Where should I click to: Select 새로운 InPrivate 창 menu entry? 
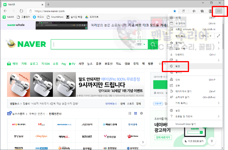tap(195, 29)
